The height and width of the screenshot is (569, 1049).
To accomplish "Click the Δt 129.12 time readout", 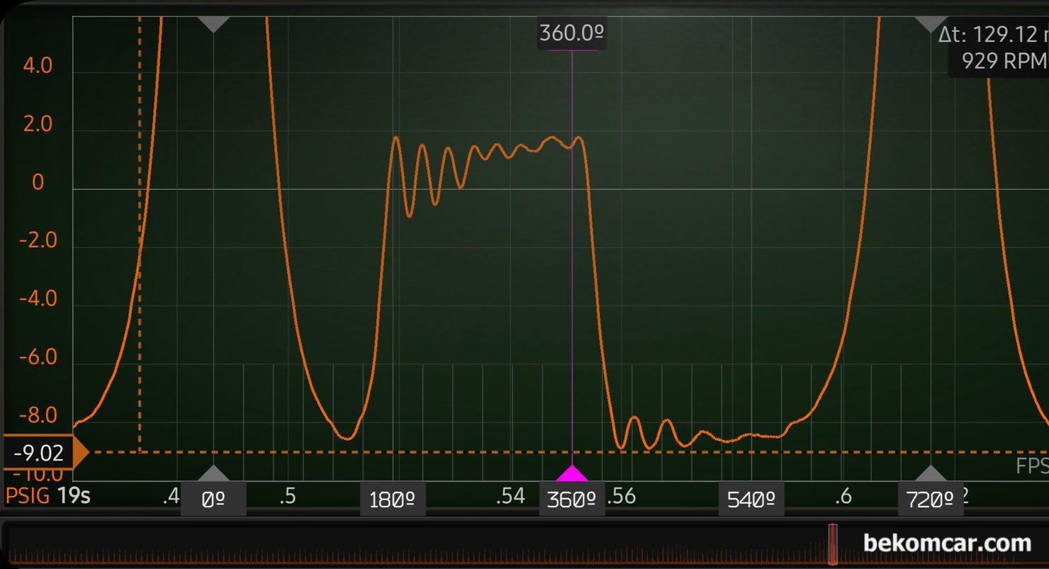I will 992,35.
